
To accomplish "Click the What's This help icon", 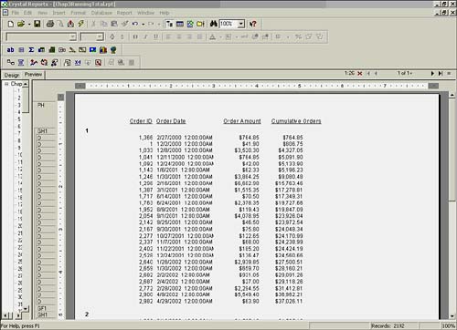I will coord(253,24).
